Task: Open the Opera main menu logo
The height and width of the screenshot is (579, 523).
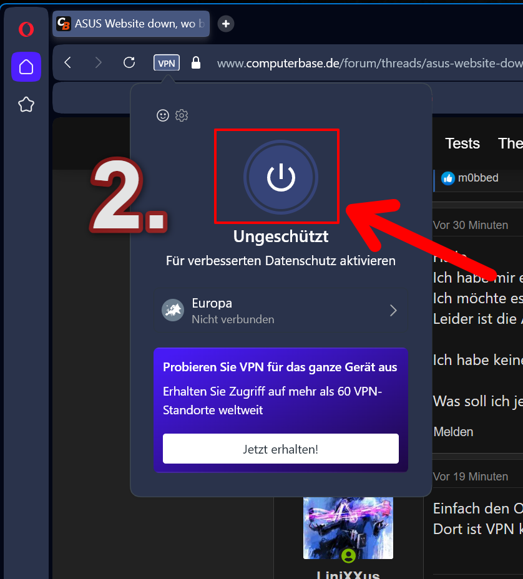Action: click(x=26, y=29)
